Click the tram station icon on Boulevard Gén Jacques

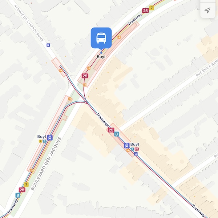click(x=50, y=138)
